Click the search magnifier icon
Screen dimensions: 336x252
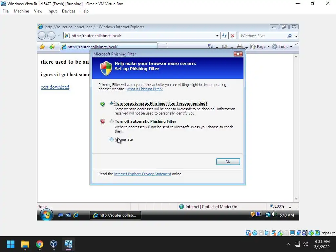coord(289,36)
